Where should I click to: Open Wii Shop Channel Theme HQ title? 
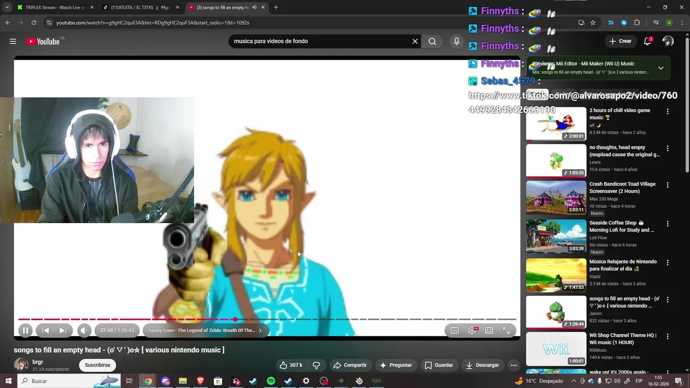click(x=623, y=339)
